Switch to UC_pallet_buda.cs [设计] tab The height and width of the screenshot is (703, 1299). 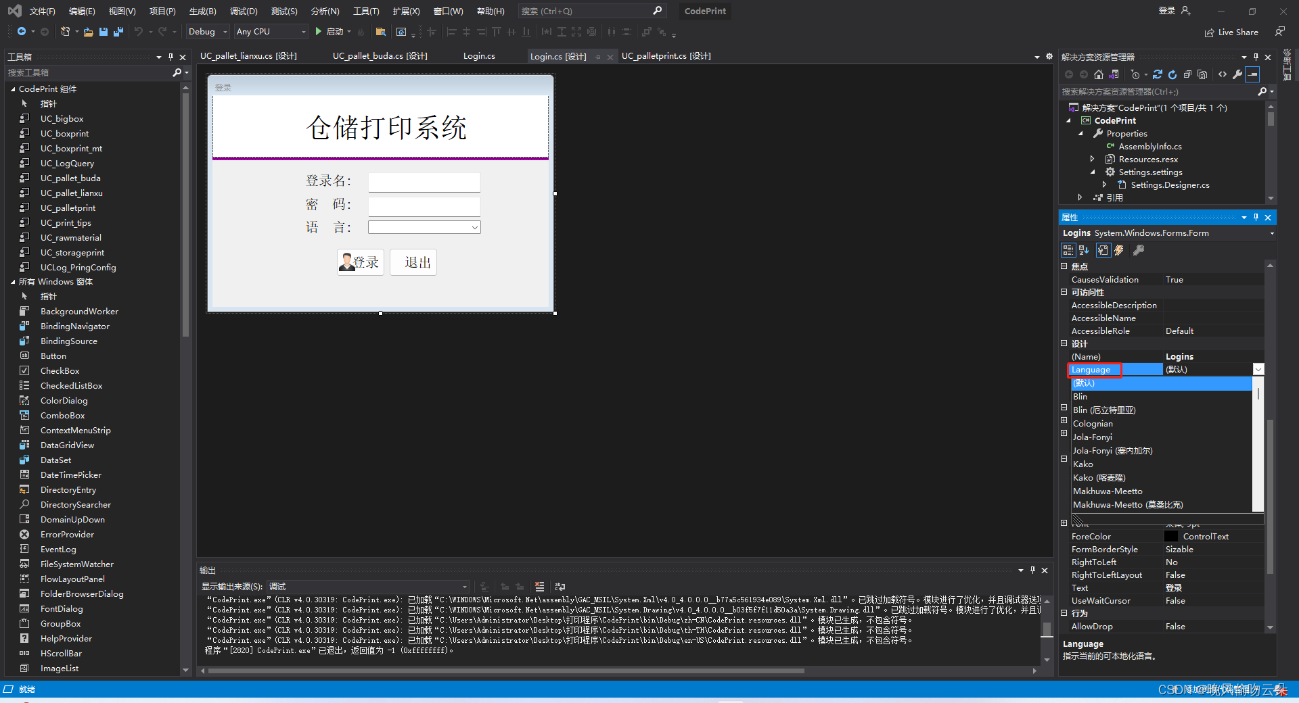point(380,56)
